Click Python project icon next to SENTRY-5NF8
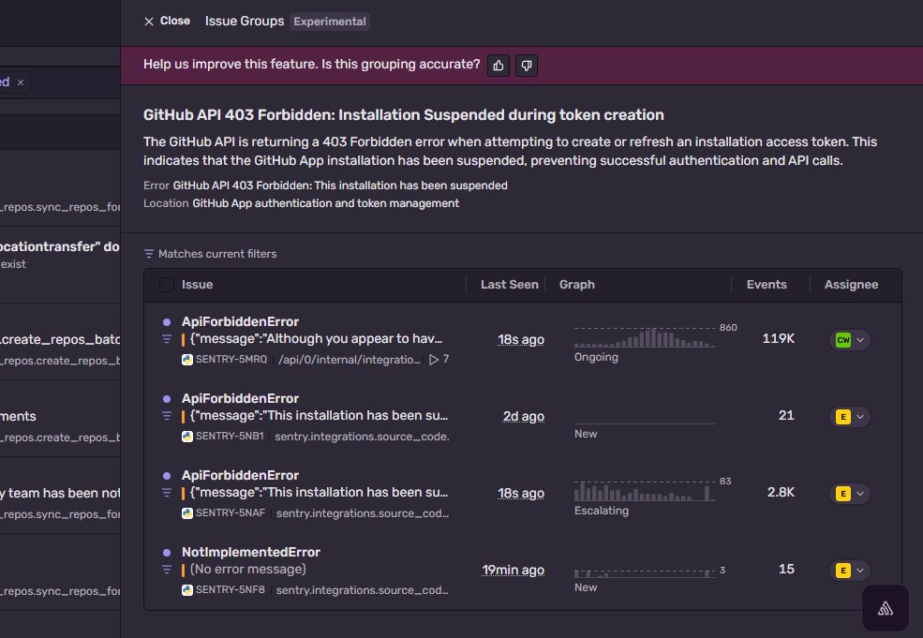This screenshot has width=923, height=638. 187,589
